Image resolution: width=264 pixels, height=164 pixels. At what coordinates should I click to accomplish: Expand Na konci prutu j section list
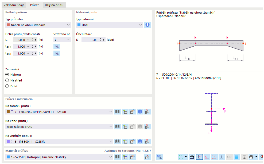click(110, 127)
